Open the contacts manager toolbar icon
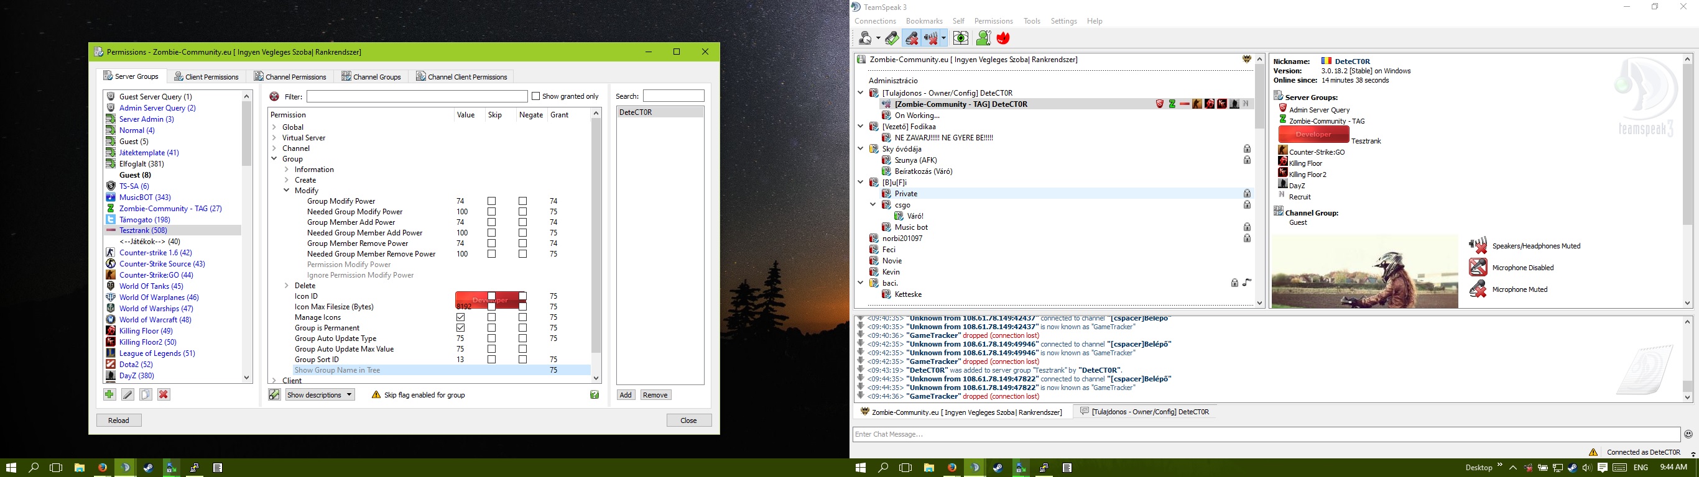1699x477 pixels. coord(983,39)
